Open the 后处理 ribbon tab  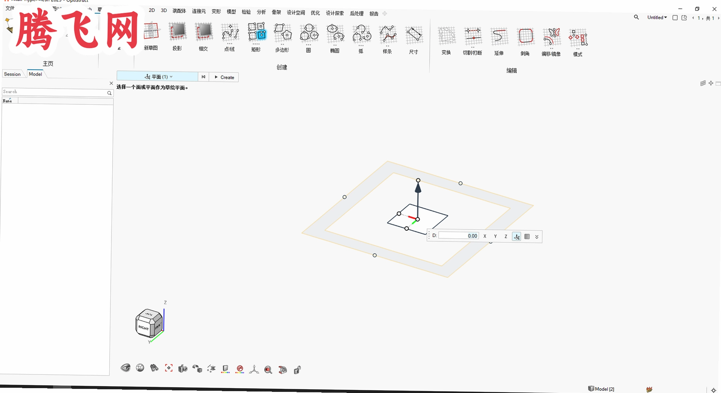coord(357,13)
